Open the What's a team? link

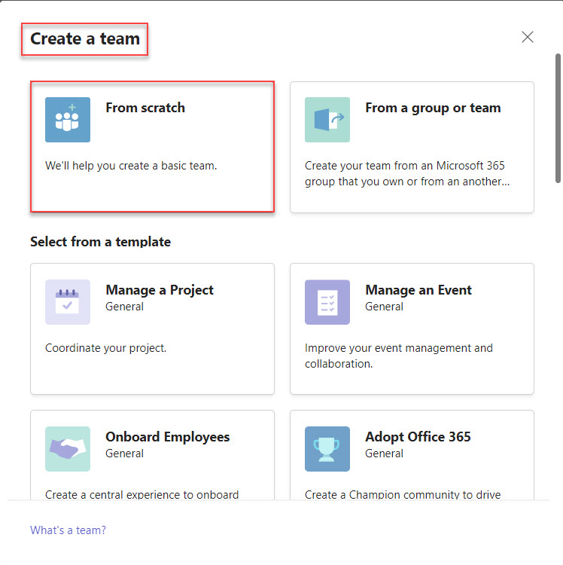[68, 530]
